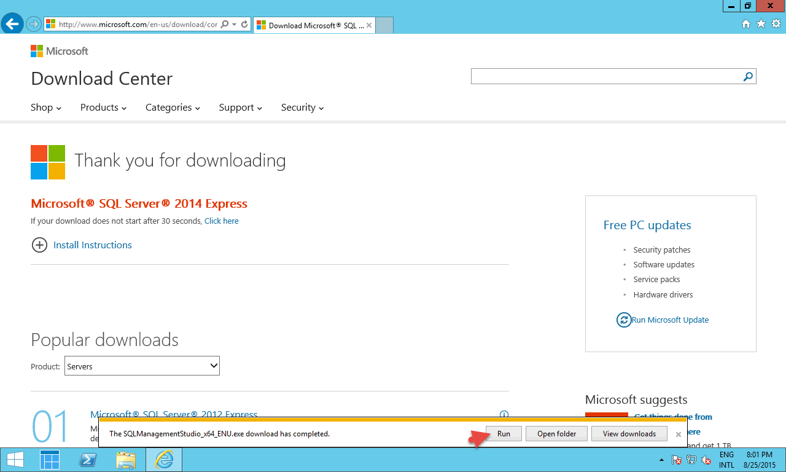The width and height of the screenshot is (786, 472).
Task: Launch PowerShell from the taskbar
Action: tap(88, 460)
